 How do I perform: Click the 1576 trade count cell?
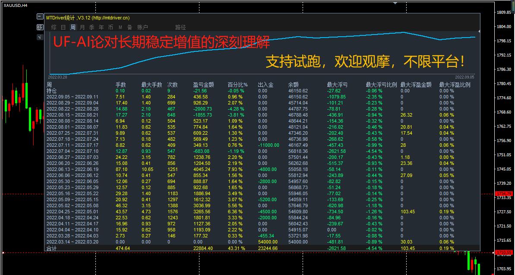173,212
